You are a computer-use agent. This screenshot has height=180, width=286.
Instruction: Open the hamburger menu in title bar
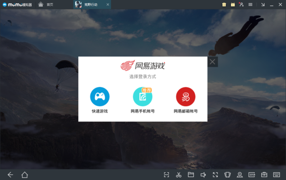250,5
